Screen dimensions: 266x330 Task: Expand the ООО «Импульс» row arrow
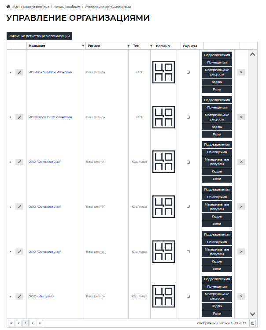[x=10, y=296]
